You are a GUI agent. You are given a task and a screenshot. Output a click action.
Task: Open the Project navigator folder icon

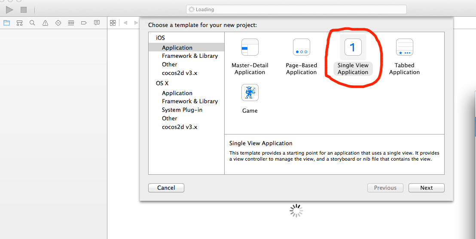(x=6, y=23)
